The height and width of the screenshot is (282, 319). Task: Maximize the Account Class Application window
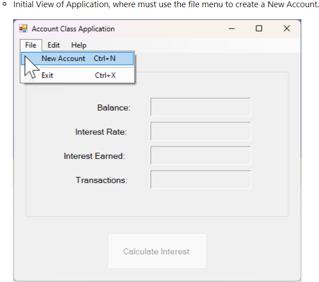[x=259, y=29]
